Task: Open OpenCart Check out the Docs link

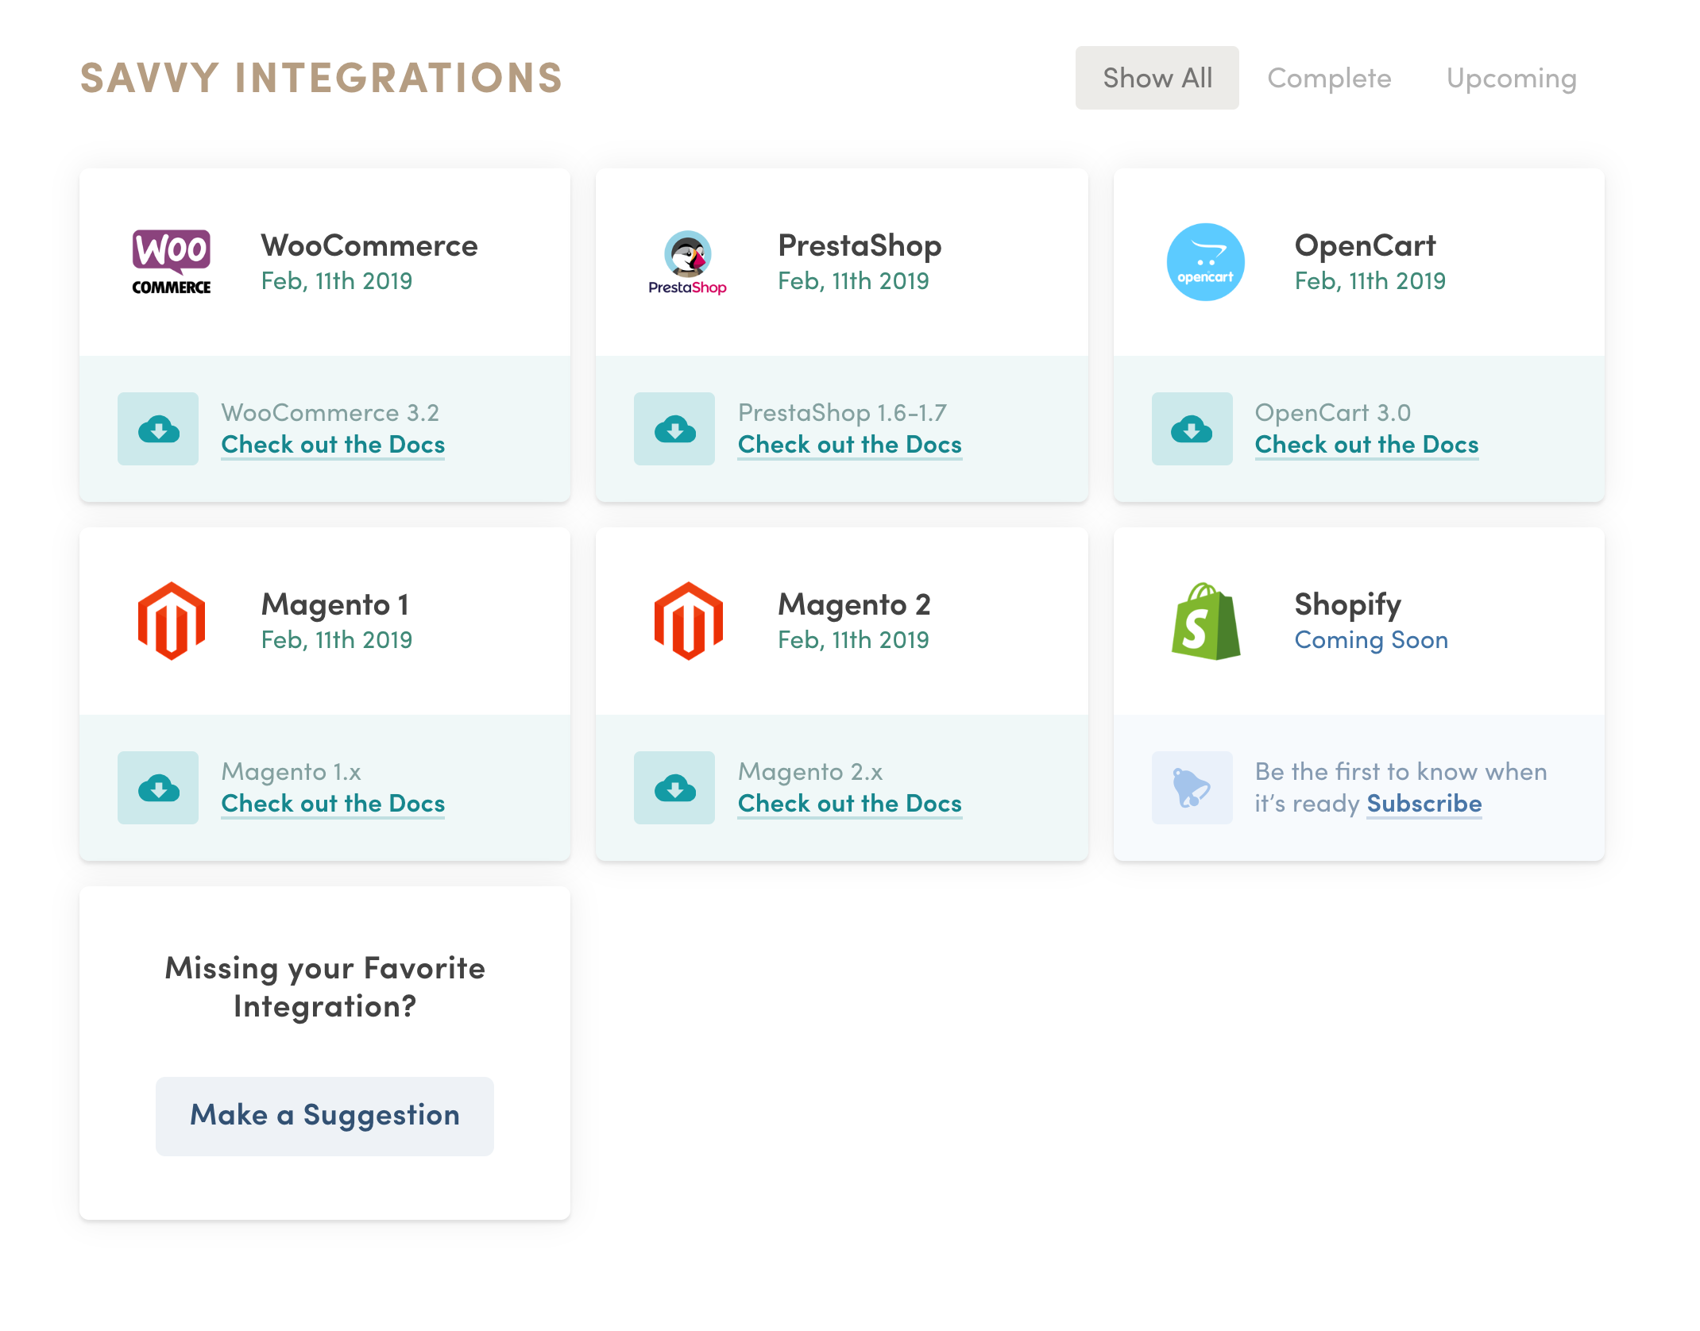Action: pyautogui.click(x=1366, y=445)
